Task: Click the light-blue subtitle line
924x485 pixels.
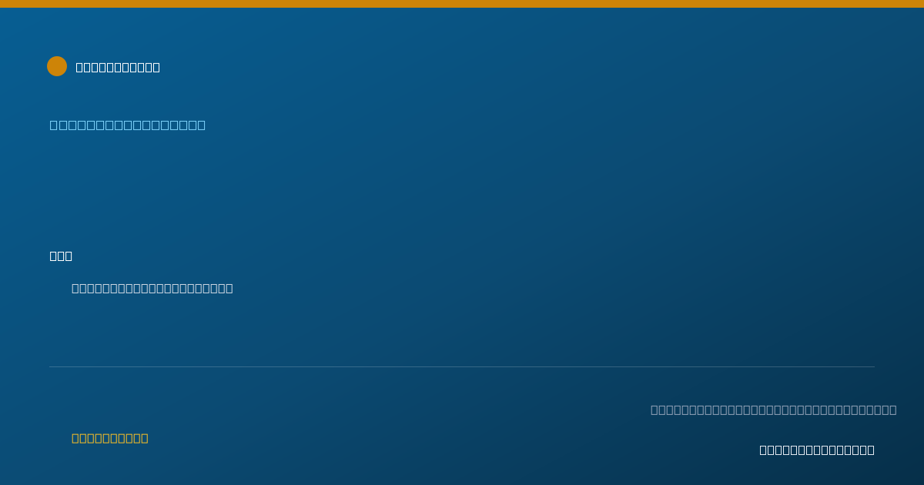Action: click(128, 125)
